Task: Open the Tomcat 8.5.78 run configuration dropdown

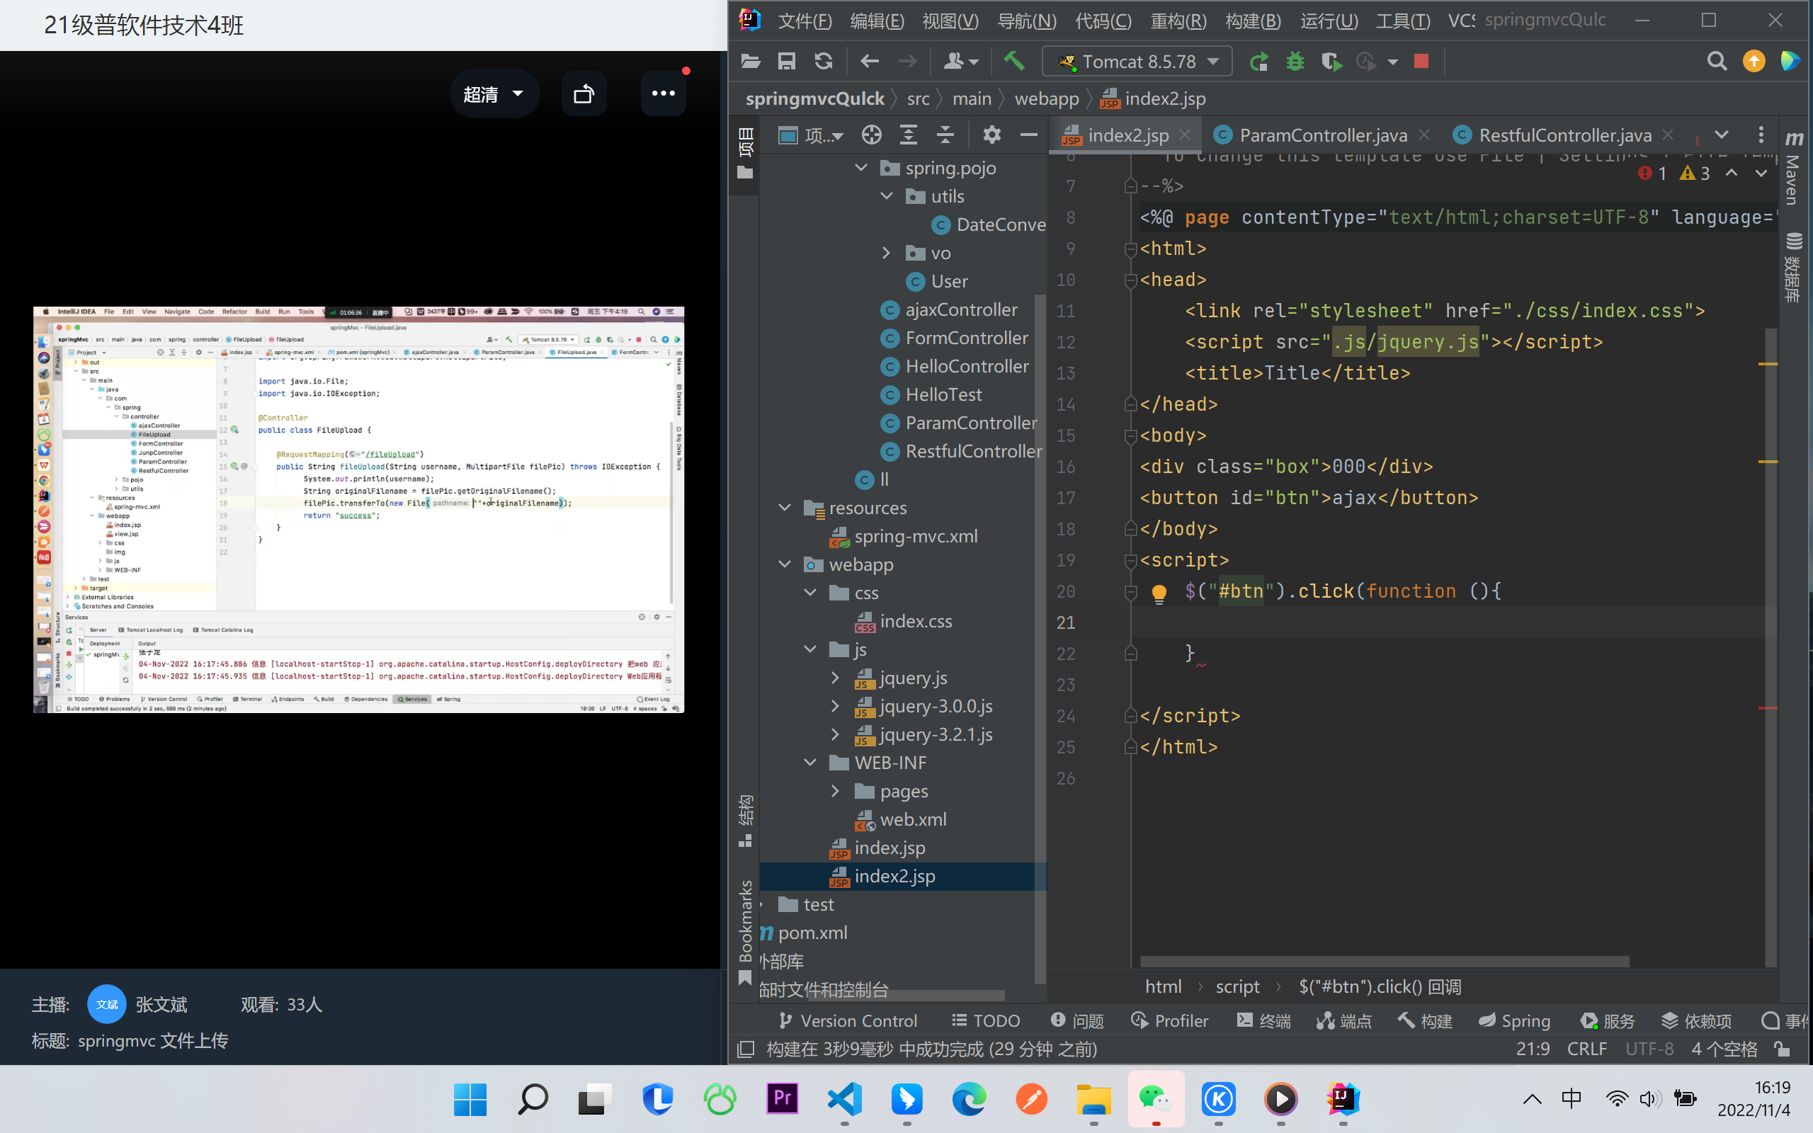Action: [1138, 62]
